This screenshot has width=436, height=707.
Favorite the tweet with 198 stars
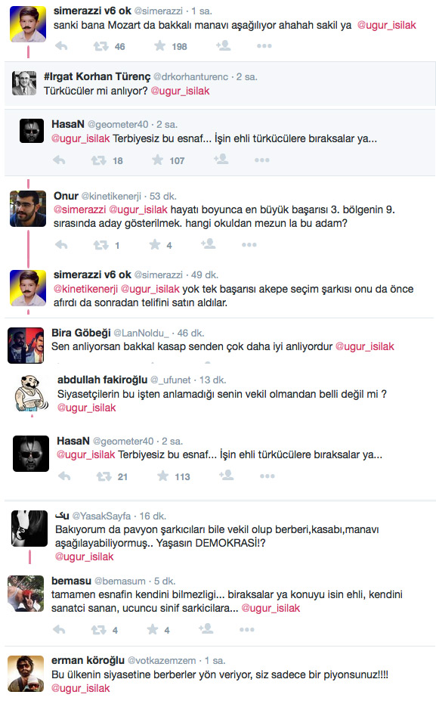pos(159,45)
